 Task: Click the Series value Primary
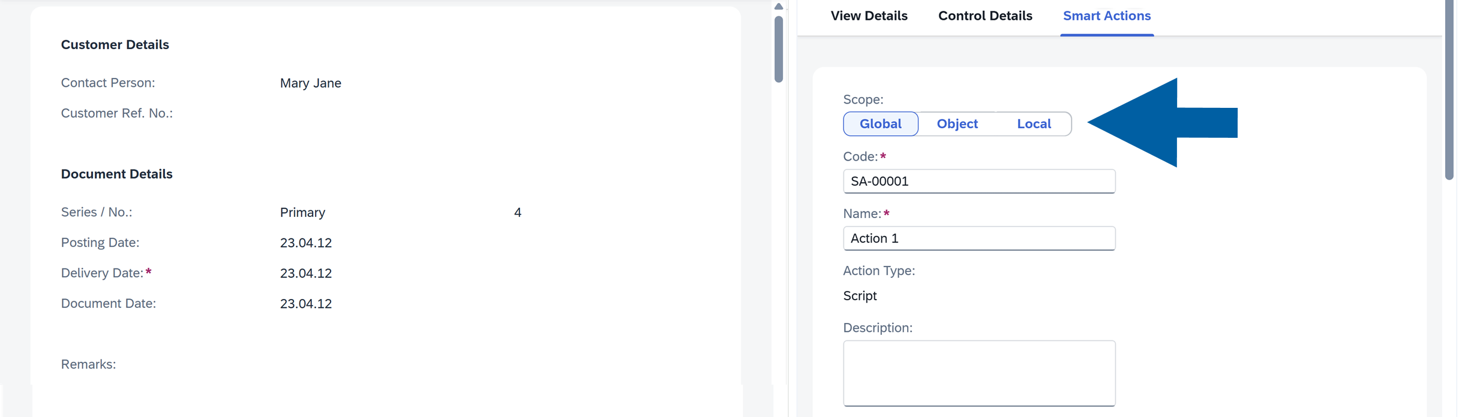point(302,212)
